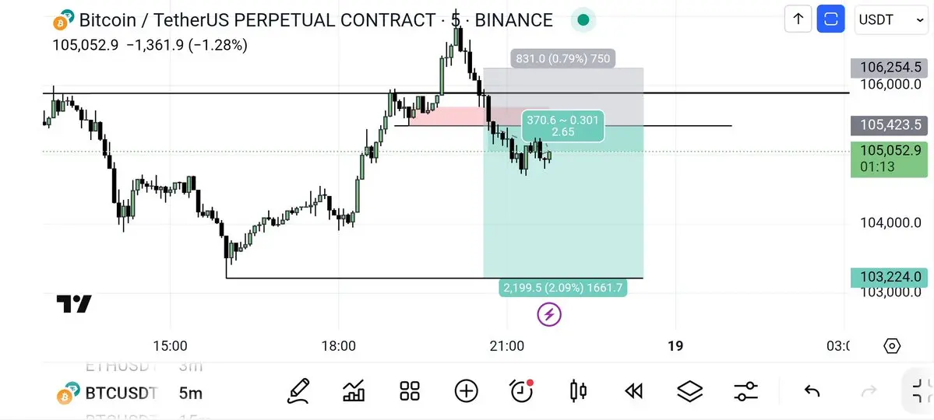934x420 pixels.
Task: Open the axis settings hexagon icon
Action: click(892, 345)
